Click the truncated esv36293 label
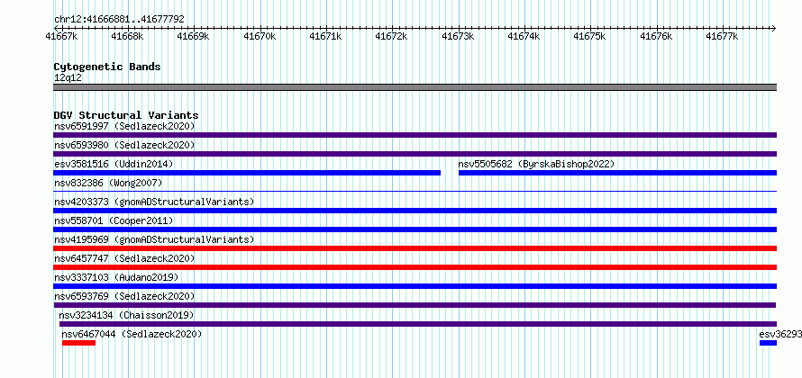Image resolution: width=802 pixels, height=378 pixels. pos(780,334)
